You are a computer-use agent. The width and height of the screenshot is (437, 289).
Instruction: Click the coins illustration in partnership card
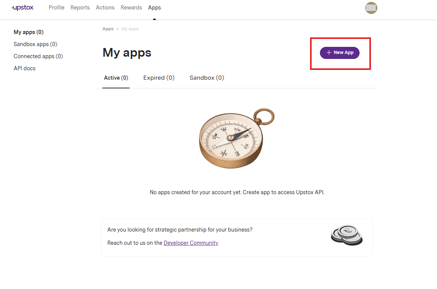347,235
